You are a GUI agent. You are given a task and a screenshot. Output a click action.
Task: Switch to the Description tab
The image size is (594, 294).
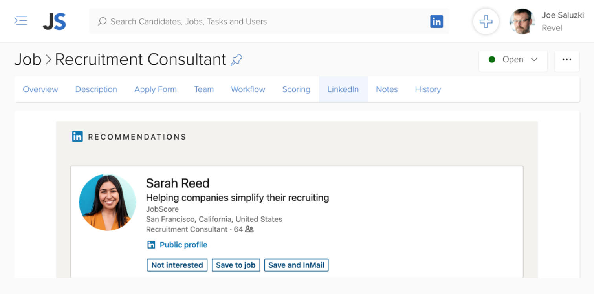click(96, 89)
